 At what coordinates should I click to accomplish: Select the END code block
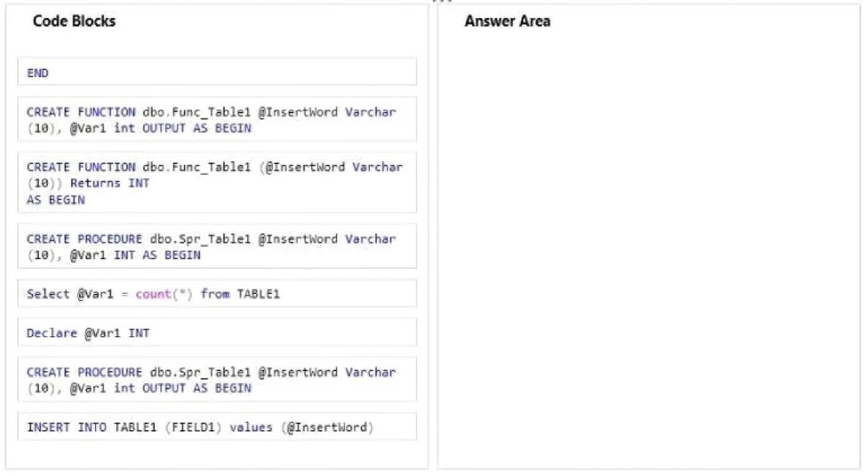coord(217,72)
